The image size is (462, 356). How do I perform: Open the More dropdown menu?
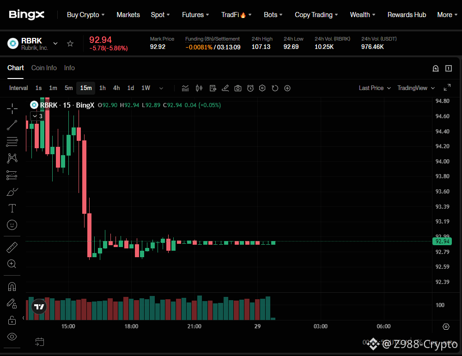pyautogui.click(x=447, y=15)
